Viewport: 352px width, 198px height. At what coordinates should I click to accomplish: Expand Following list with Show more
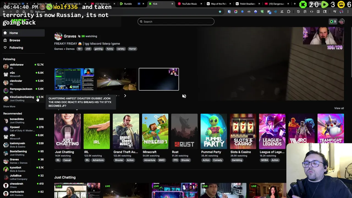9,106
